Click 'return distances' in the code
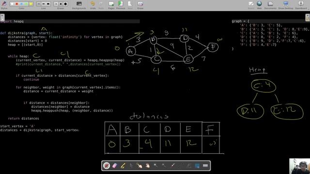 pyautogui.click(x=23, y=118)
